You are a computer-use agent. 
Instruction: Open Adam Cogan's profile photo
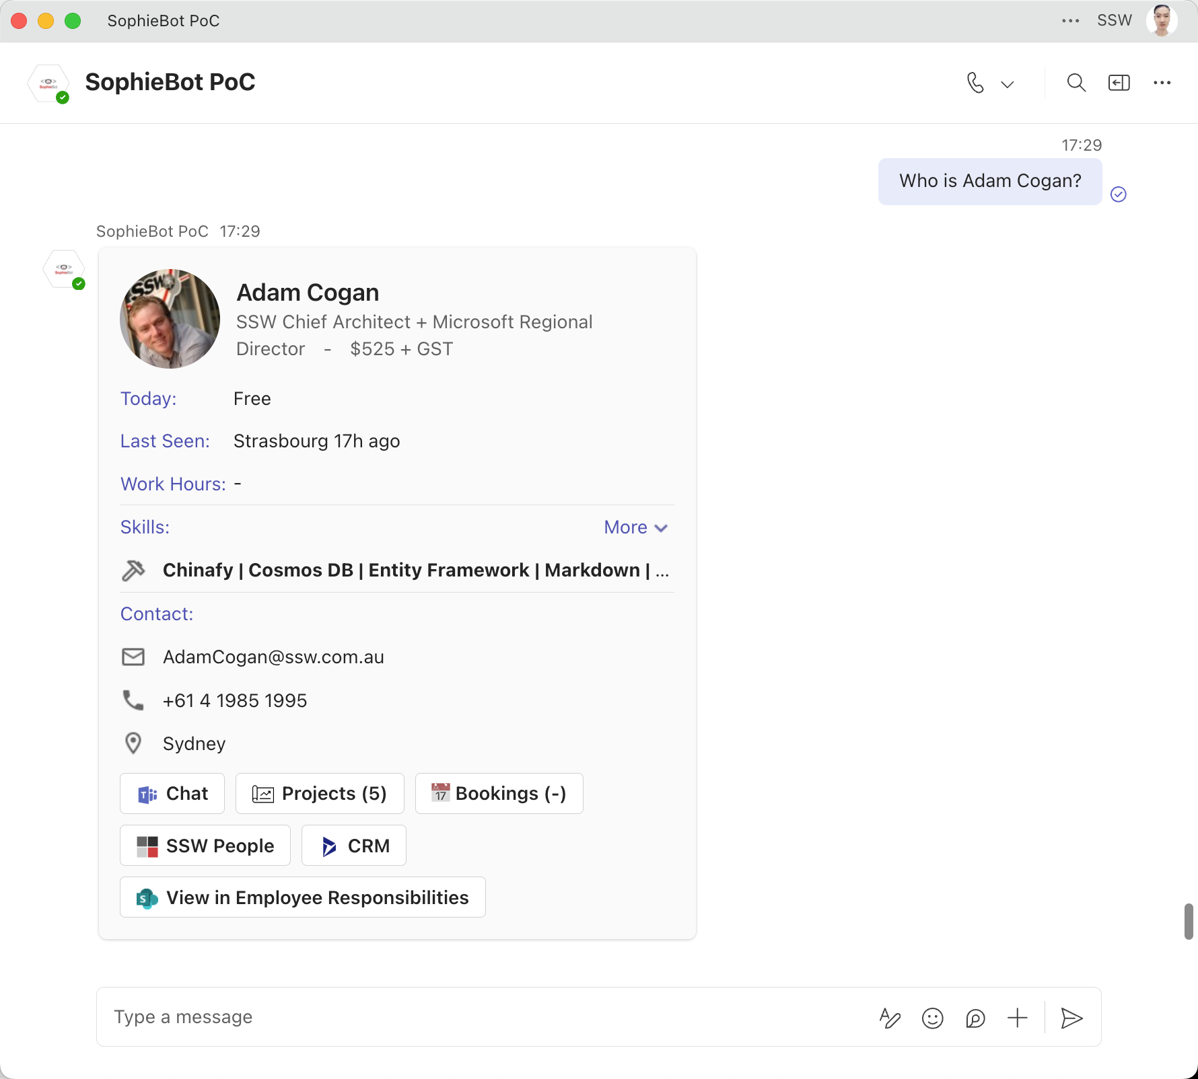pyautogui.click(x=170, y=319)
